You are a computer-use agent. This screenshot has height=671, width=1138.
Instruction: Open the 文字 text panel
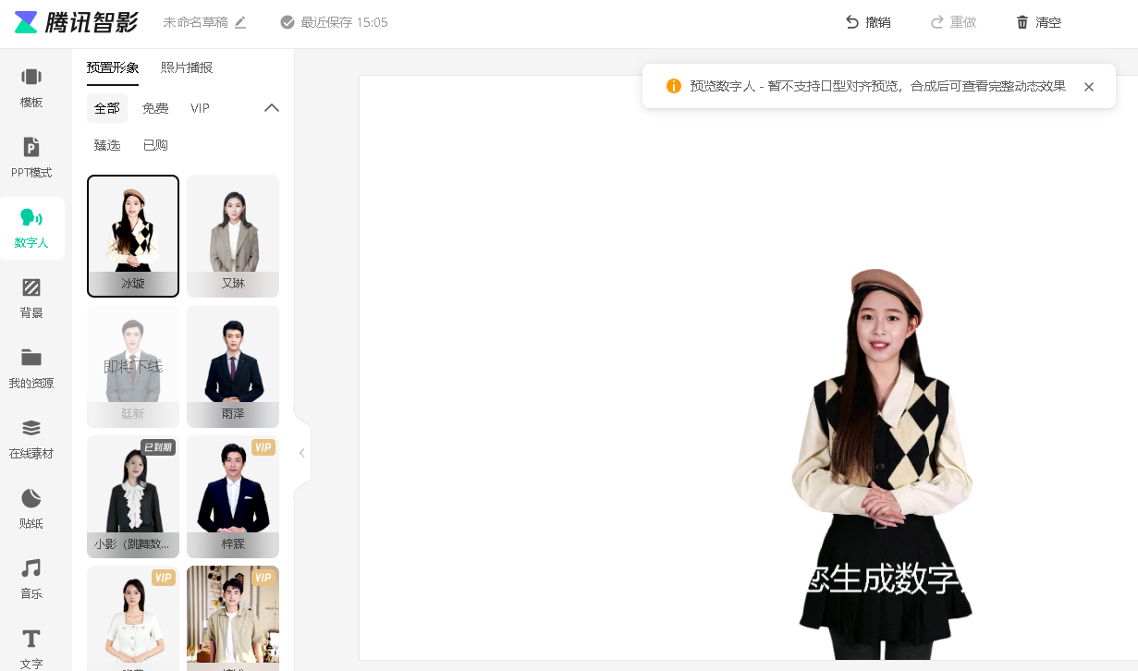pyautogui.click(x=31, y=647)
